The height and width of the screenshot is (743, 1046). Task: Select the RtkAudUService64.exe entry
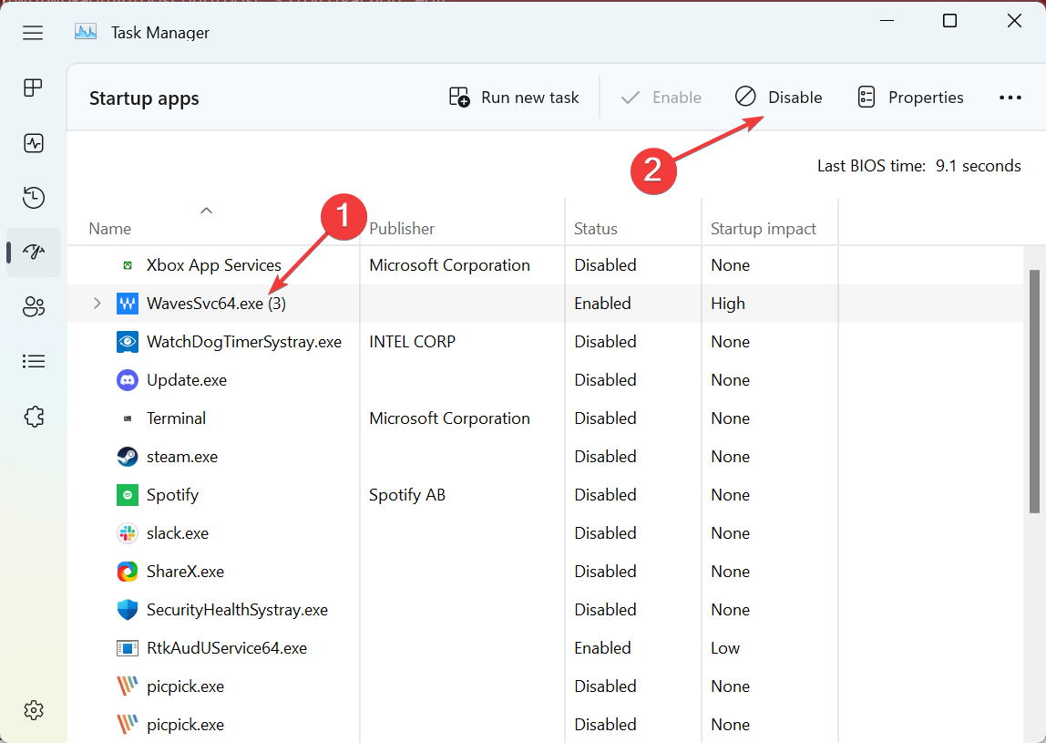click(x=227, y=648)
